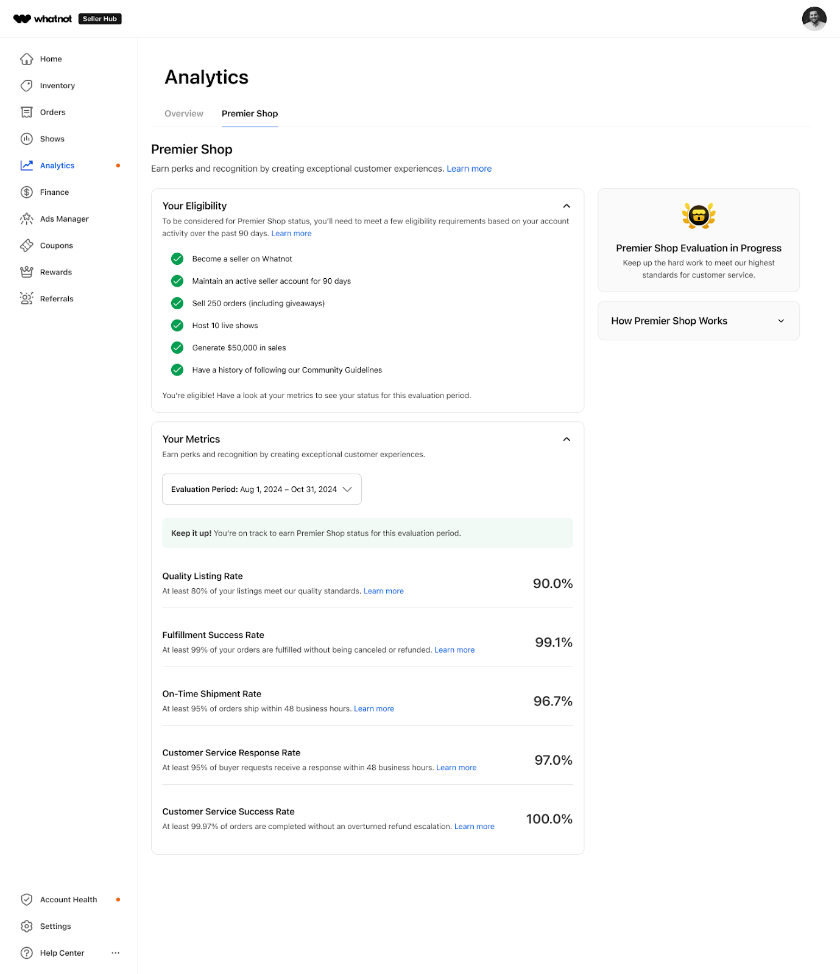Open Inventory via the tag icon
The image size is (840, 974).
(26, 86)
